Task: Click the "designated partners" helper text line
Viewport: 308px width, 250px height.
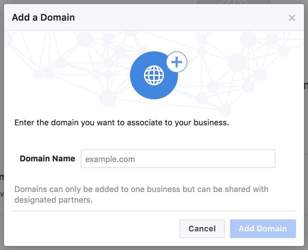Action: tap(53, 200)
